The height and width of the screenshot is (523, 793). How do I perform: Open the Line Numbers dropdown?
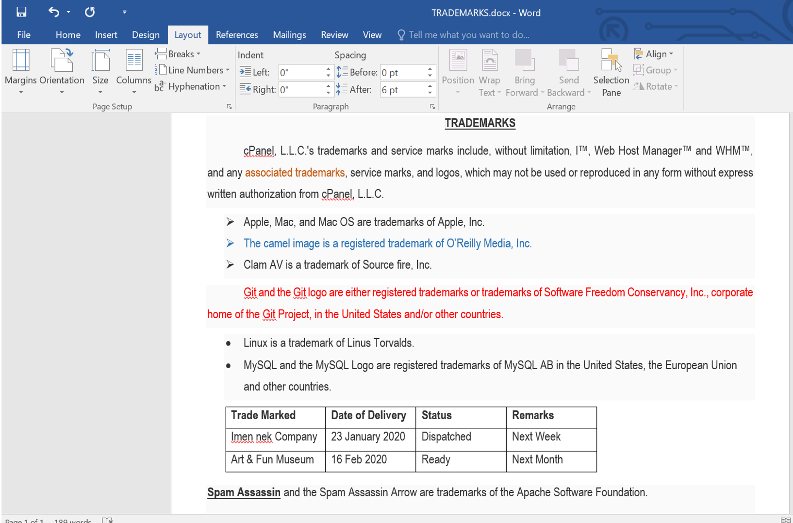pyautogui.click(x=192, y=70)
